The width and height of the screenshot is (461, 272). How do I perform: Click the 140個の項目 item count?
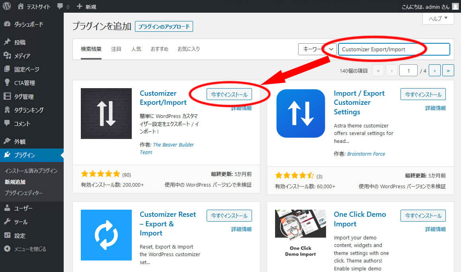click(x=354, y=71)
